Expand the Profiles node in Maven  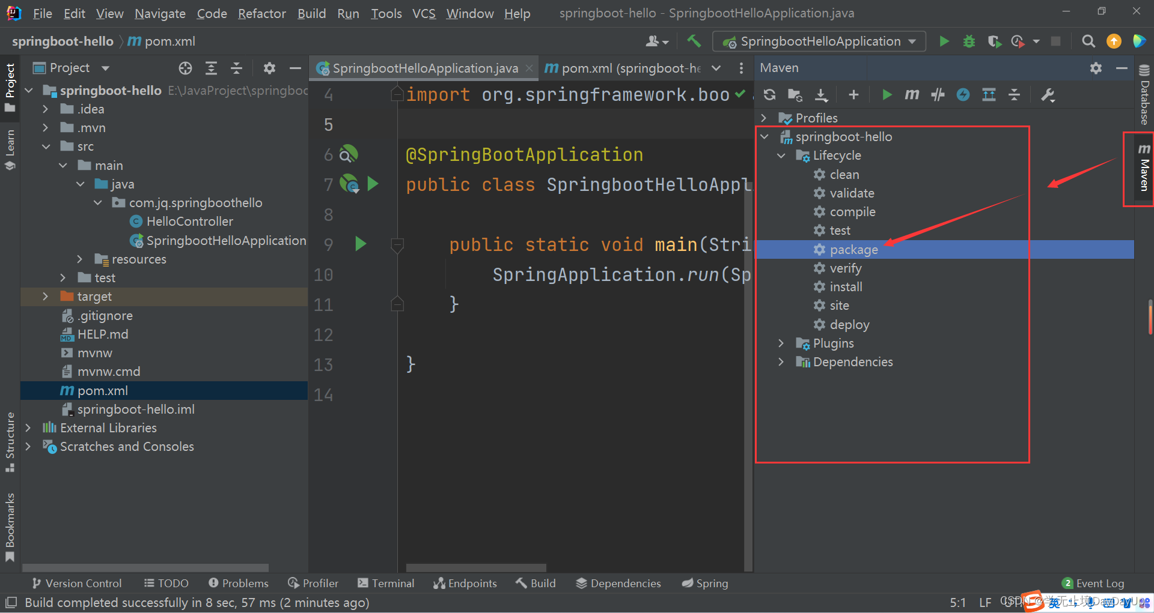(x=764, y=118)
